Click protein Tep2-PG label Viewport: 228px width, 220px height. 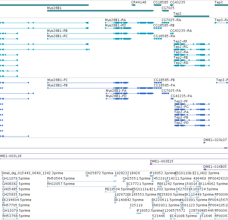click(x=181, y=107)
